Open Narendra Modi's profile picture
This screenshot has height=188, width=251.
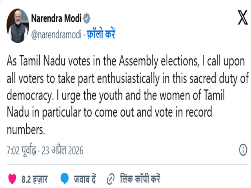(17, 27)
